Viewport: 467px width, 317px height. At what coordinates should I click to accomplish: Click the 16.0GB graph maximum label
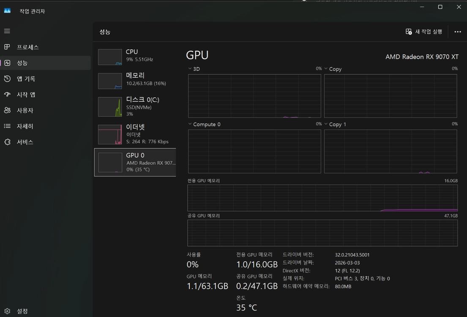(451, 180)
